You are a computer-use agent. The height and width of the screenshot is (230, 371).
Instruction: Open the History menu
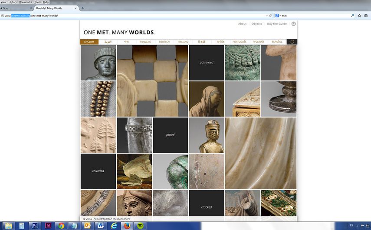13,2
